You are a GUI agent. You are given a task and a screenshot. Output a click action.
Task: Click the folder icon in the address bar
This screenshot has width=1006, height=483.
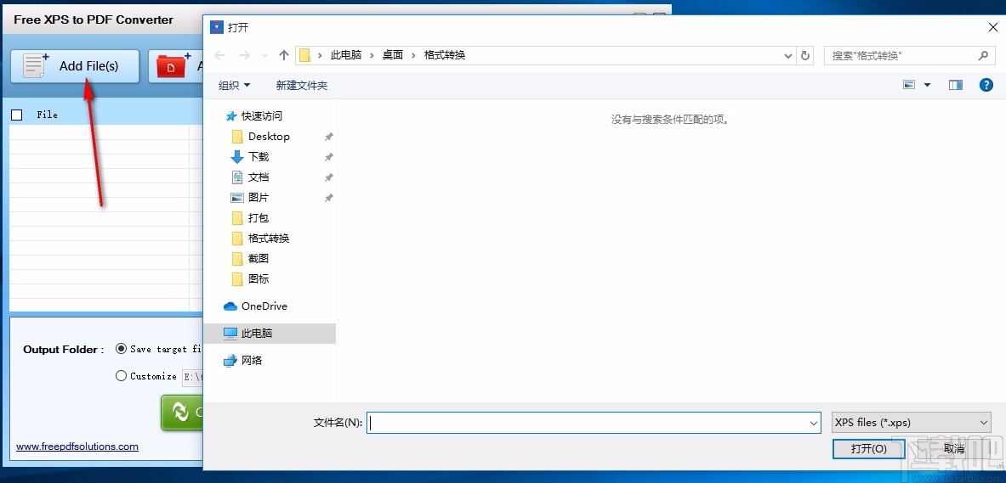click(x=305, y=55)
